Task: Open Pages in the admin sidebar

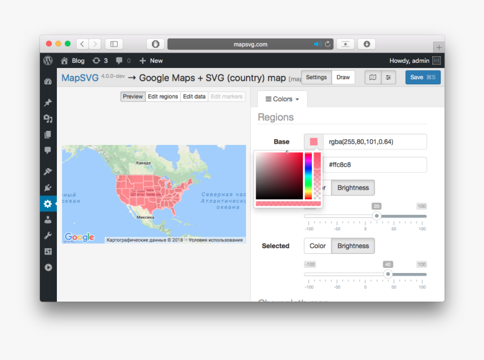Action: (48, 135)
